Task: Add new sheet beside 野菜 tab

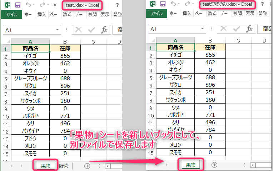Action: point(87,166)
